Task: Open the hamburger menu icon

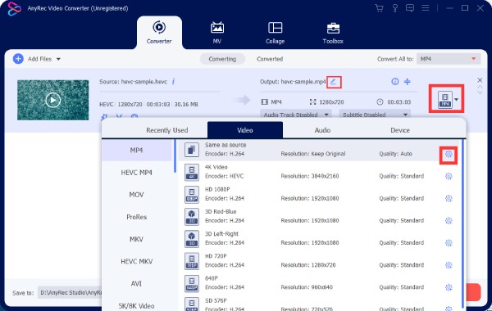Action: point(426,8)
